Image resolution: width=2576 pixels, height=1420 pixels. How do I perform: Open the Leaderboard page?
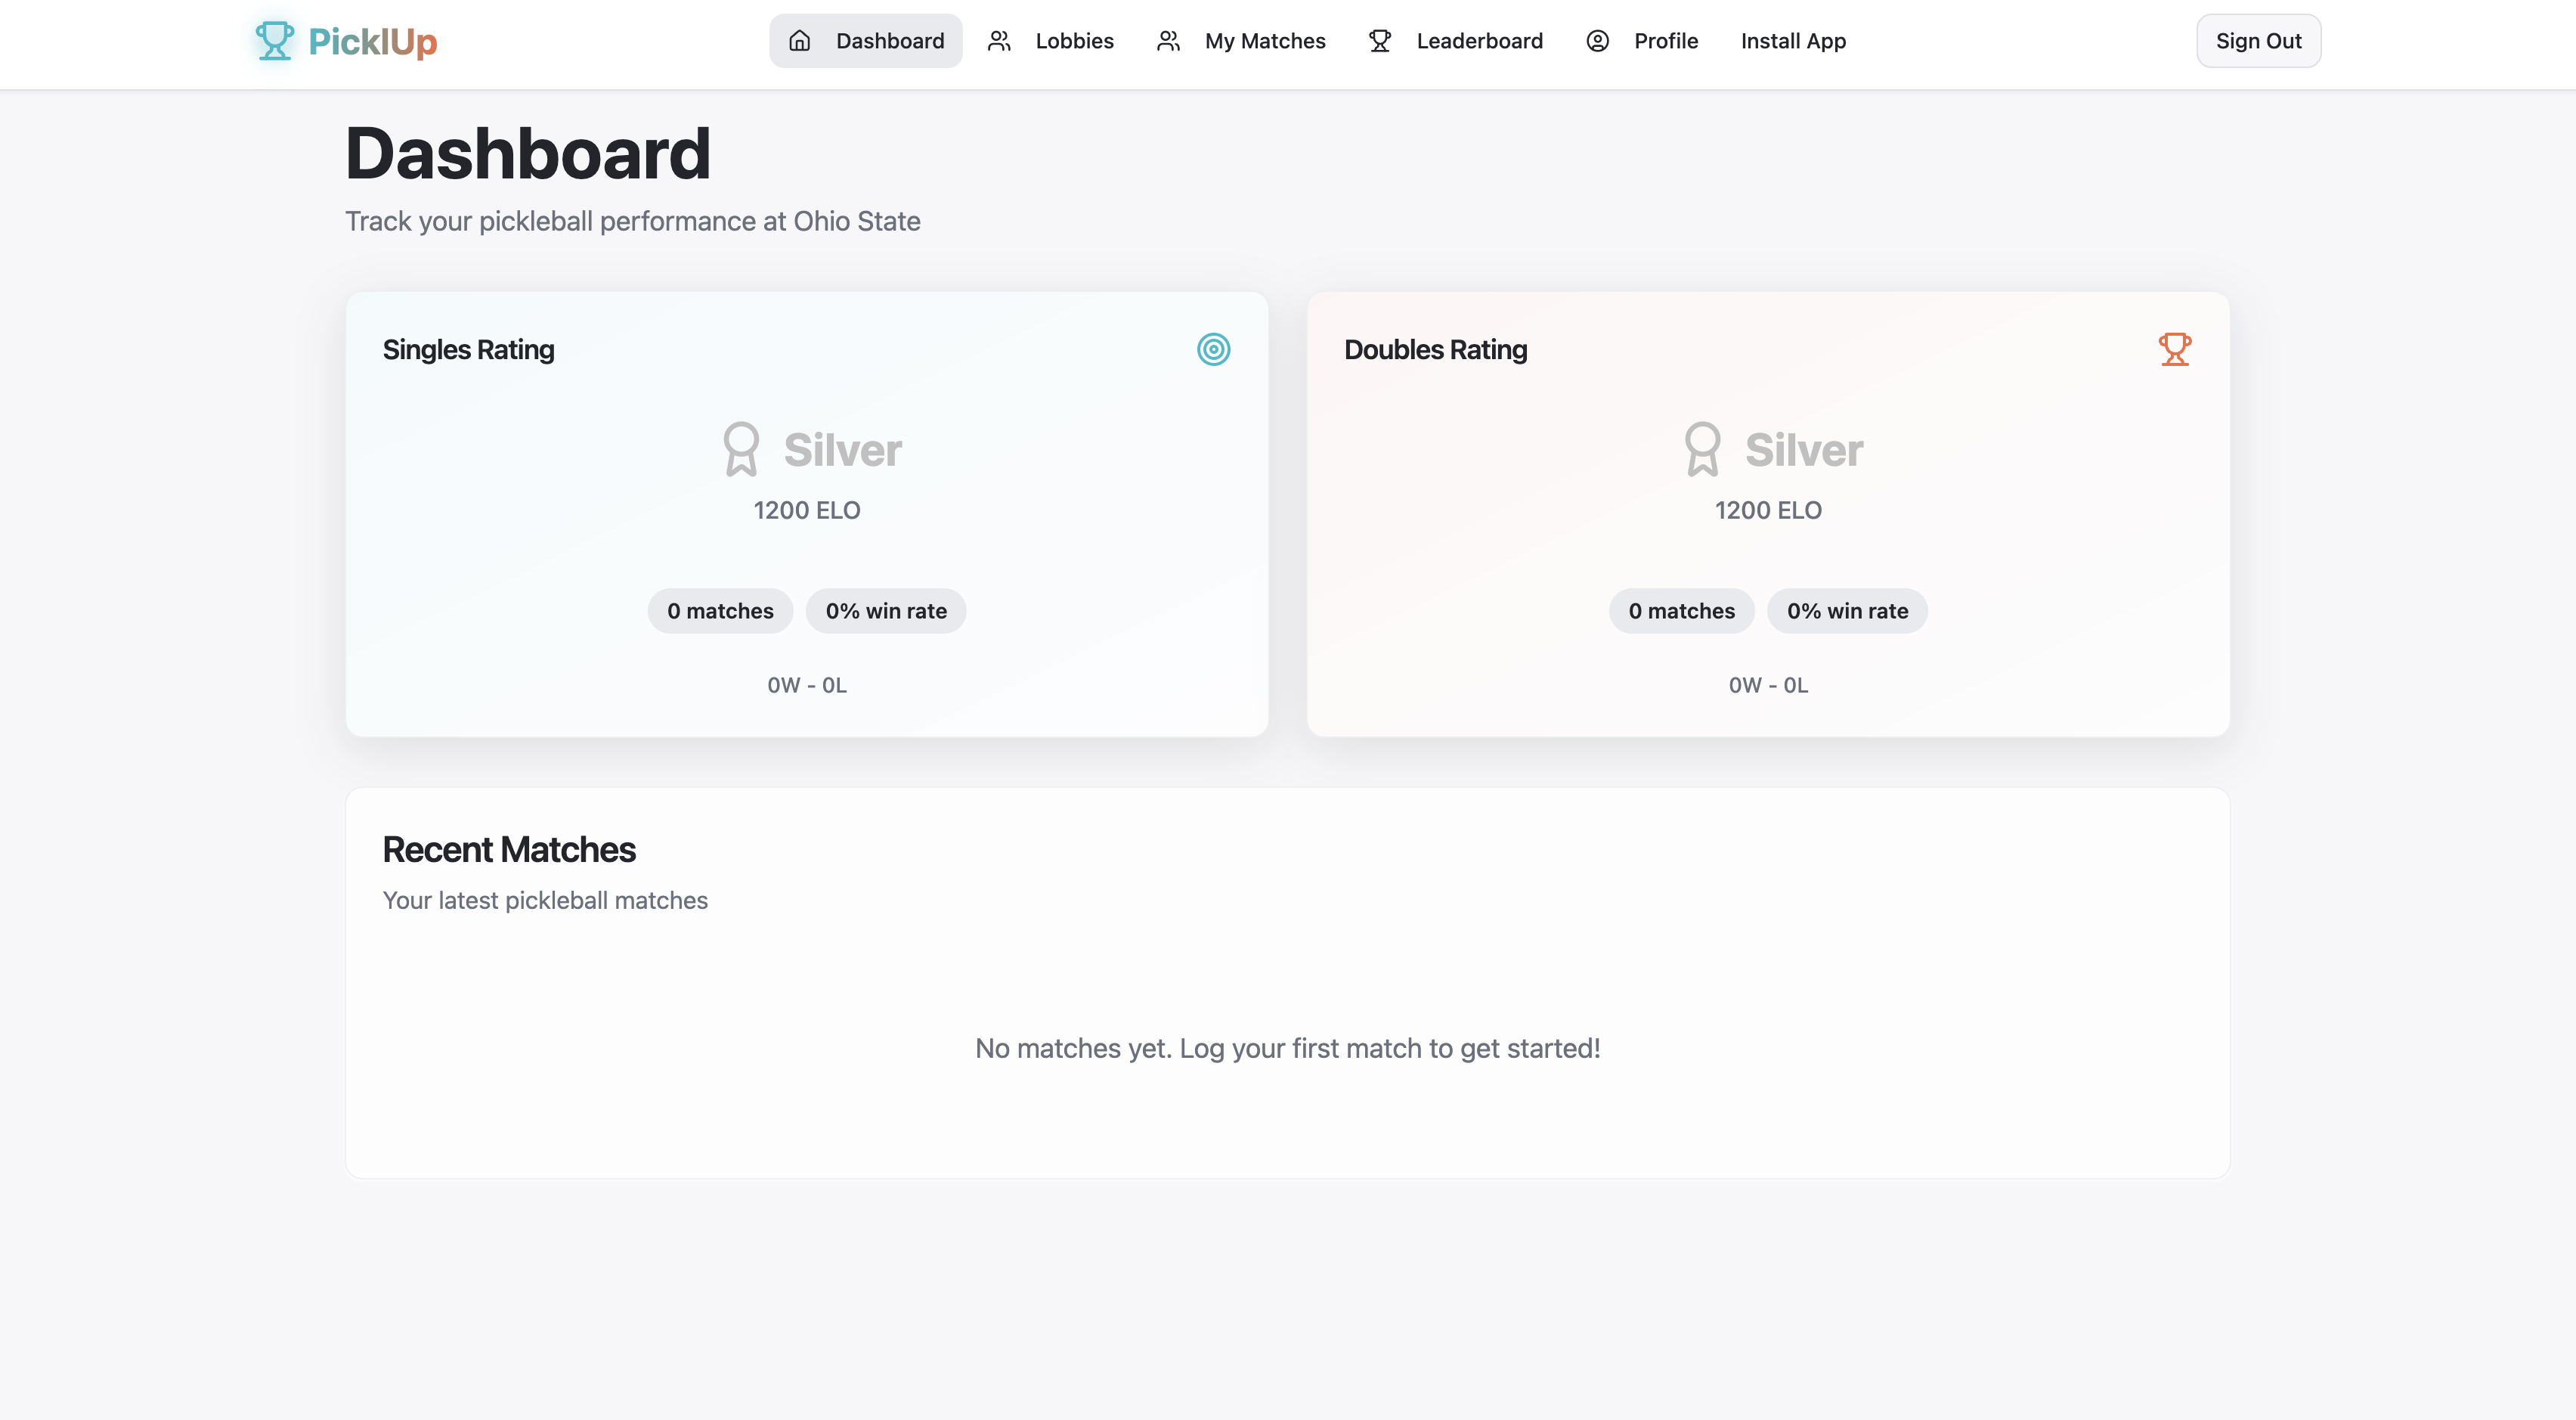coord(1479,41)
